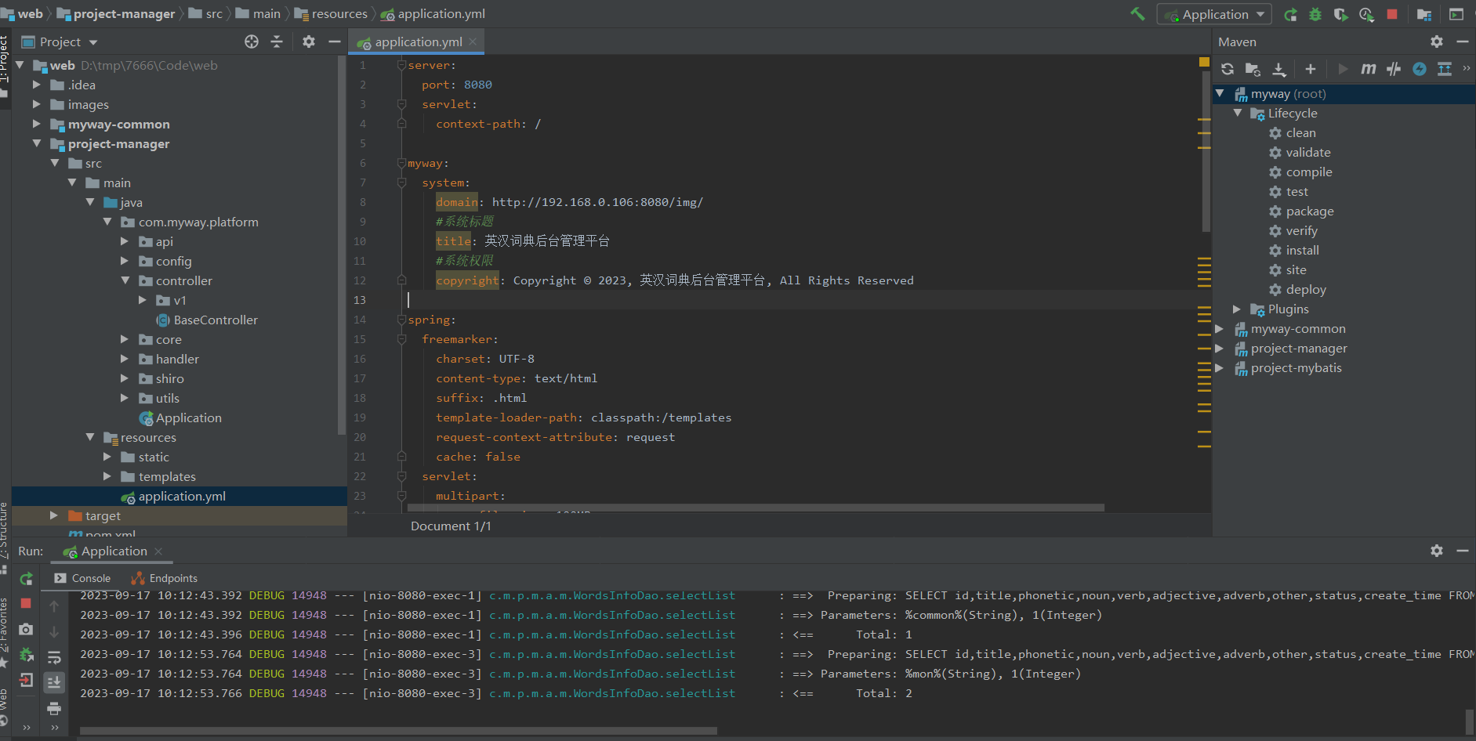The height and width of the screenshot is (741, 1476).
Task: Collapse the controller package
Action: click(x=125, y=280)
